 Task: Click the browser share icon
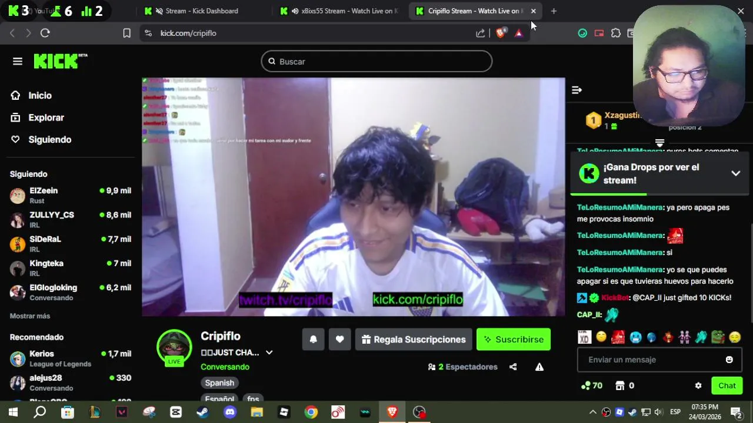(481, 33)
